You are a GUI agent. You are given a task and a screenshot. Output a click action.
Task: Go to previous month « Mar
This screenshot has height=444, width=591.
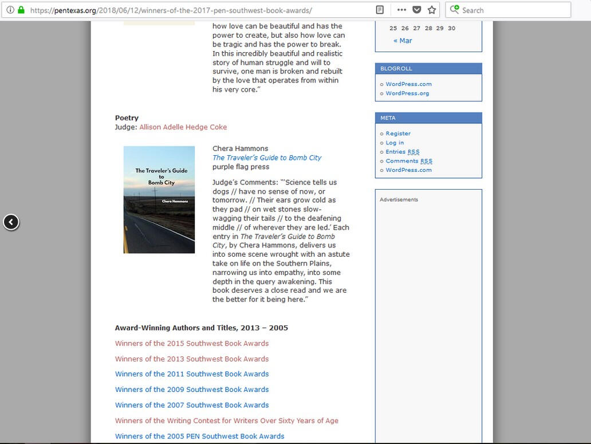coord(403,41)
